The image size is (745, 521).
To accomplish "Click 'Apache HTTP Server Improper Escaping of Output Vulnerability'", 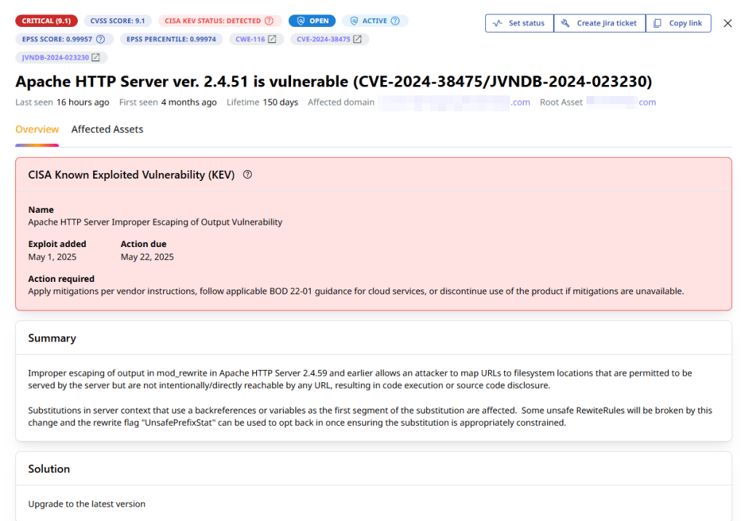I will click(155, 222).
